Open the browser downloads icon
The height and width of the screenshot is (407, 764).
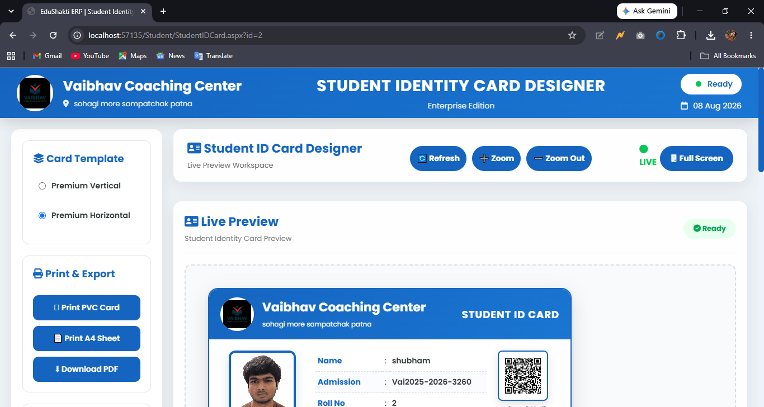tap(710, 35)
